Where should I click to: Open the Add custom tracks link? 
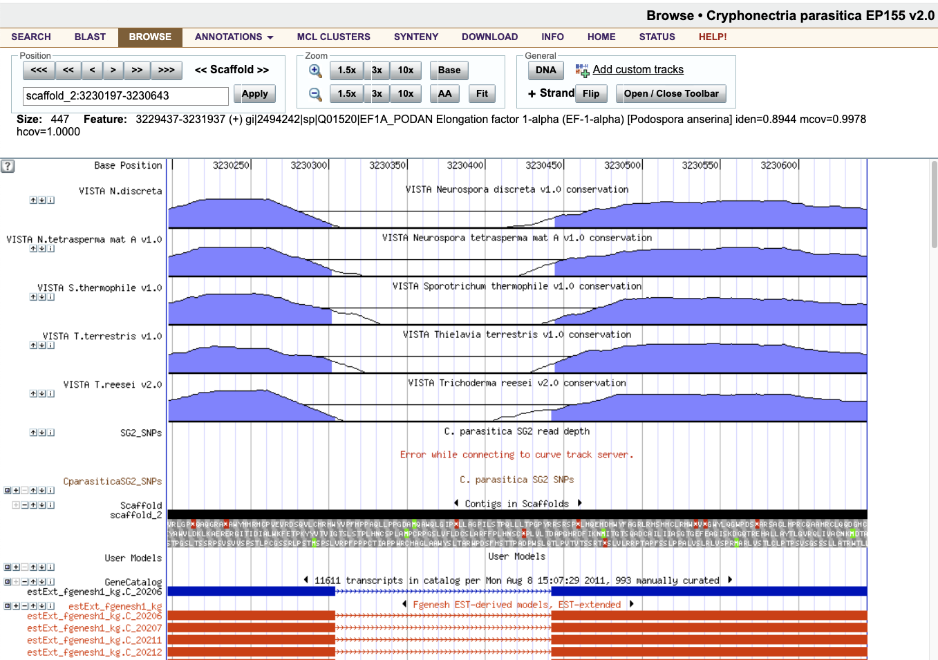point(638,70)
